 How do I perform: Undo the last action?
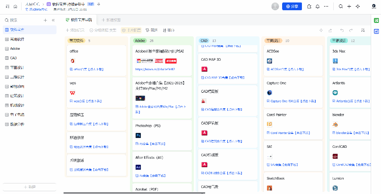pyautogui.click(x=342, y=30)
